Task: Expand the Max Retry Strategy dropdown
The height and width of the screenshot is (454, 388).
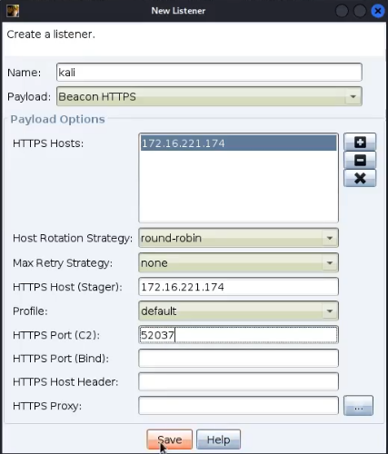Action: 238,262
